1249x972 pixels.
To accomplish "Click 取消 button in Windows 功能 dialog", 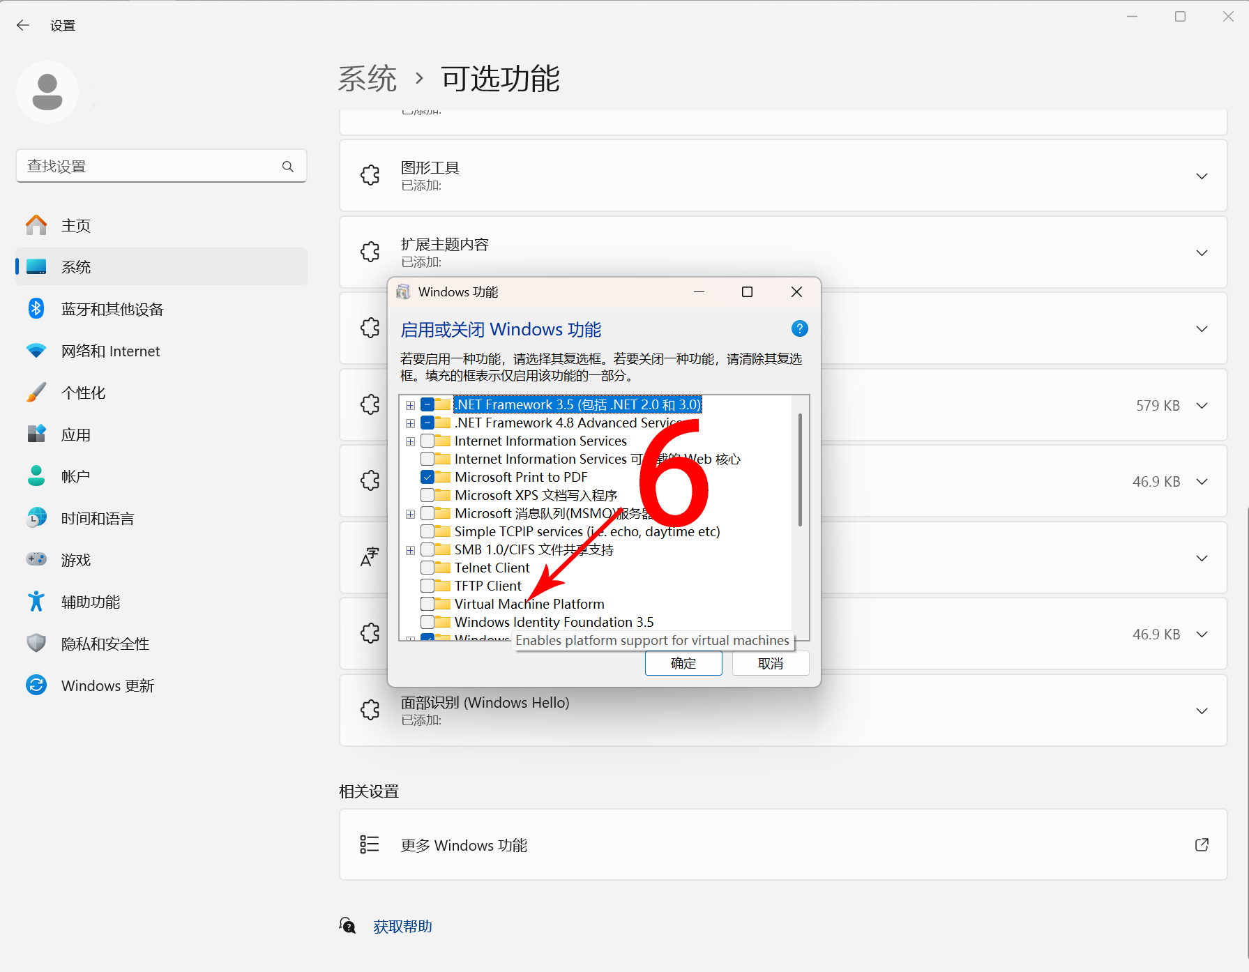I will pyautogui.click(x=771, y=663).
